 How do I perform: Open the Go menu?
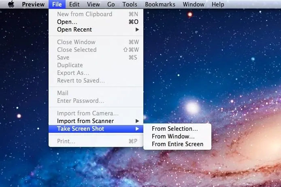pyautogui.click(x=111, y=4)
